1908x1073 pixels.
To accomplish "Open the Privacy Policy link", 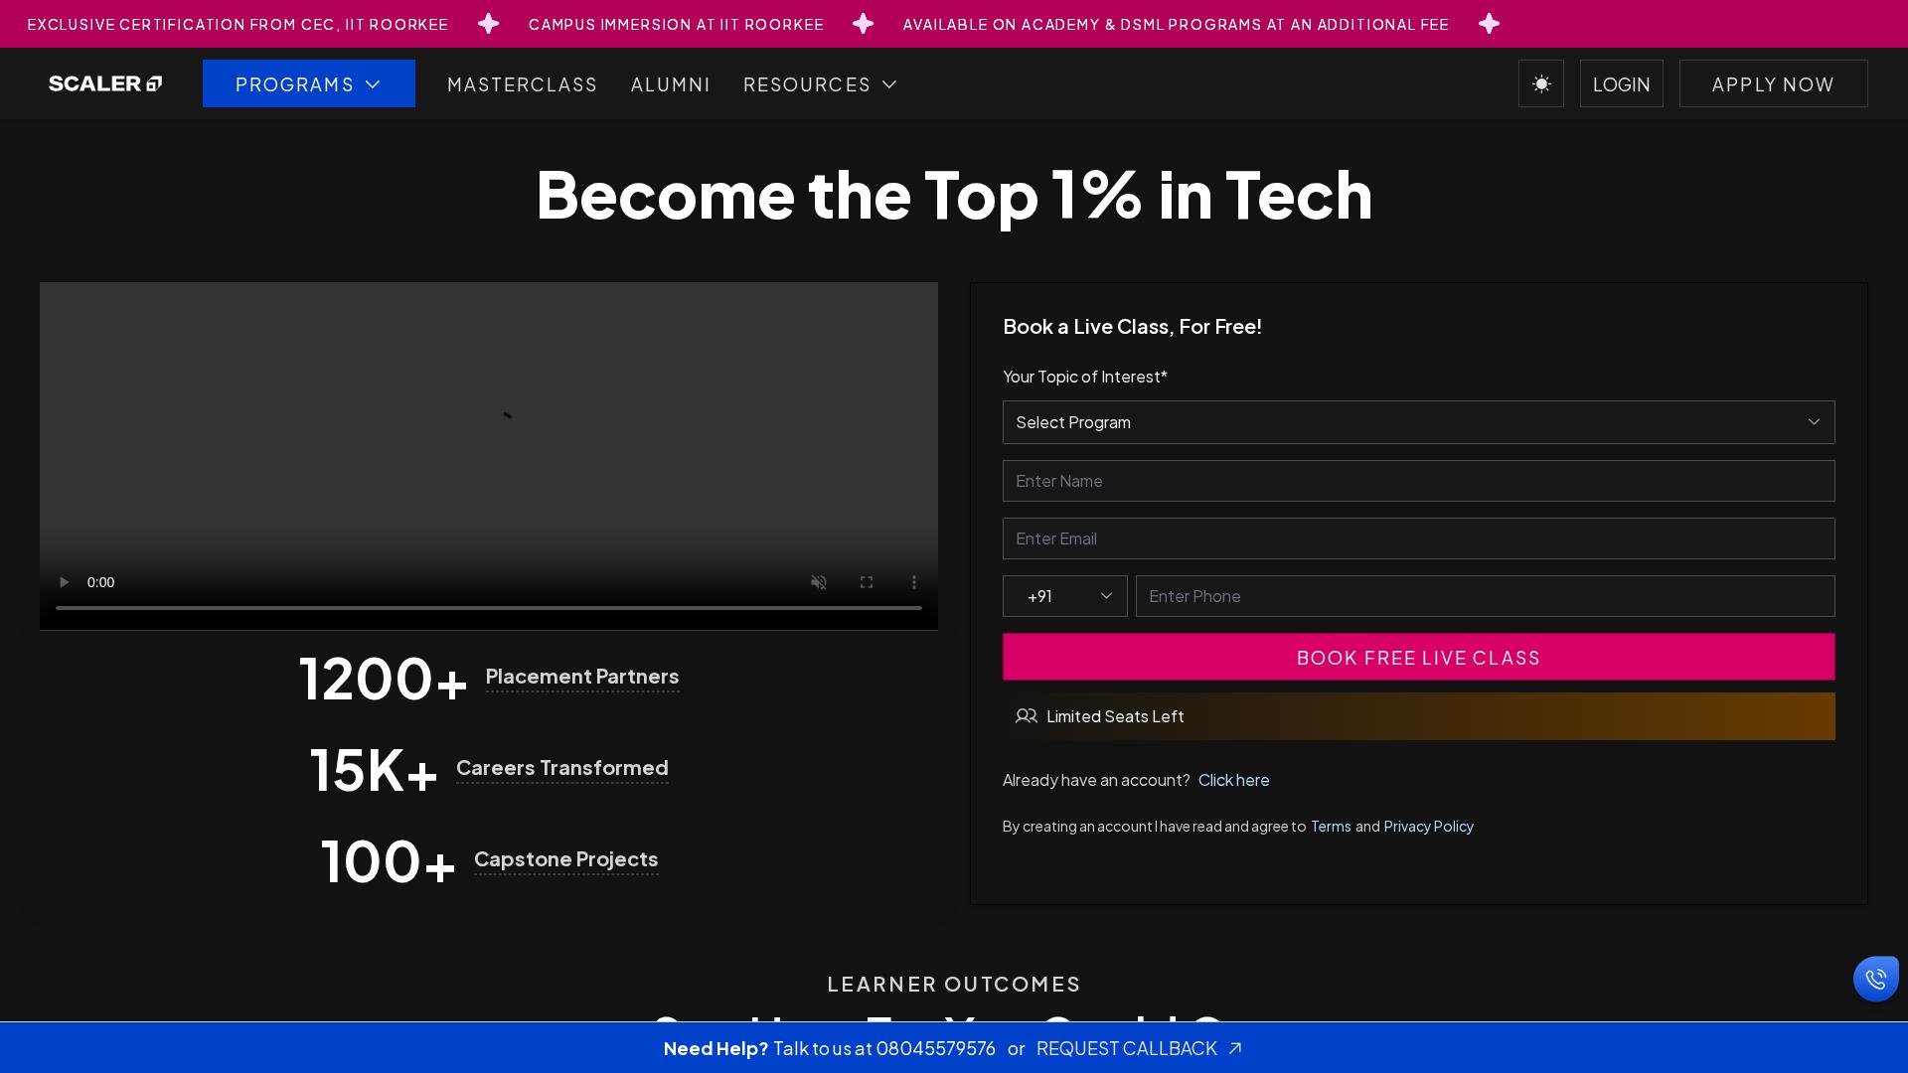I will pos(1428,826).
